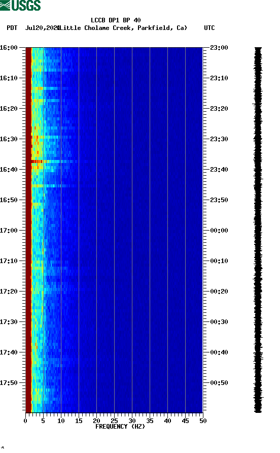
Task: Click the 16:20 PDT time label
Action: 9,109
